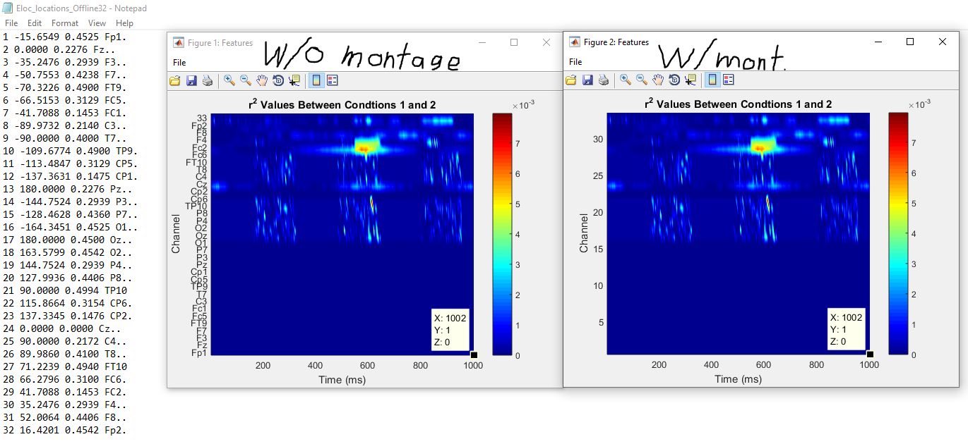The image size is (968, 444).
Task: Open file icon in Figure 2 toolbar
Action: coord(571,80)
